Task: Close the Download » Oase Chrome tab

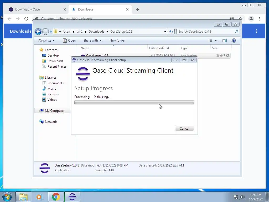Action: (x=65, y=10)
